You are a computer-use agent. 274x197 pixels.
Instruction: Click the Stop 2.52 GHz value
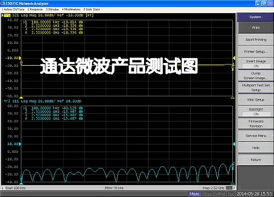tap(213, 188)
